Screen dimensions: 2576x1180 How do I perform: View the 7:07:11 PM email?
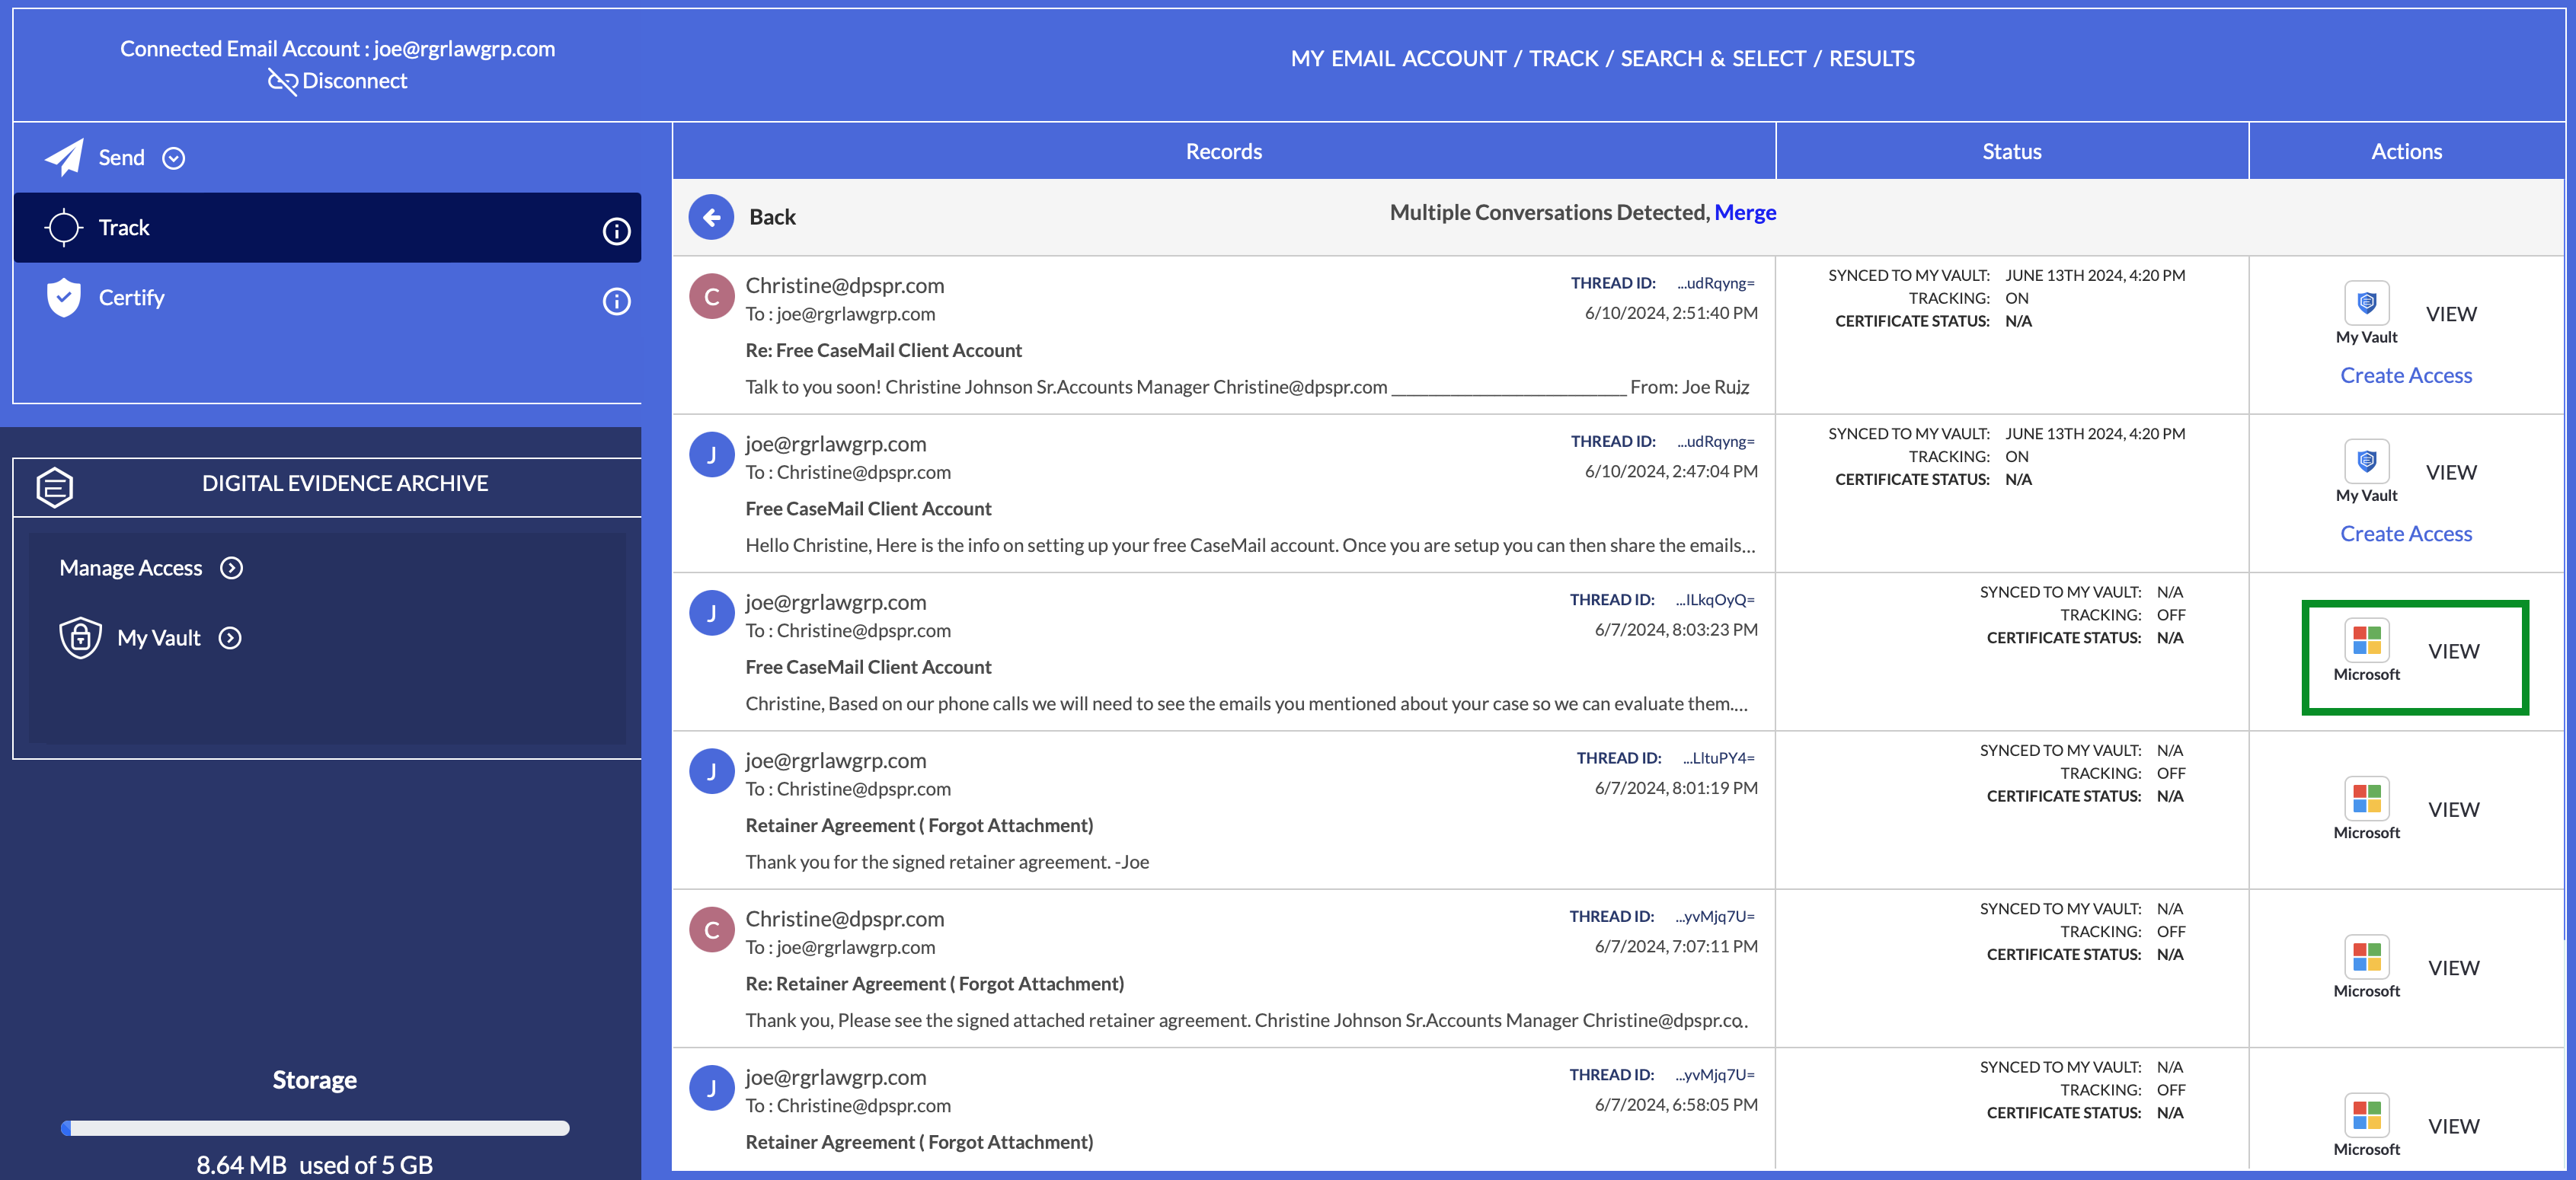coord(2453,968)
